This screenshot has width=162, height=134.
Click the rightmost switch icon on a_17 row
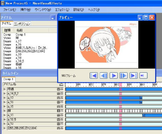click(x=62, y=98)
